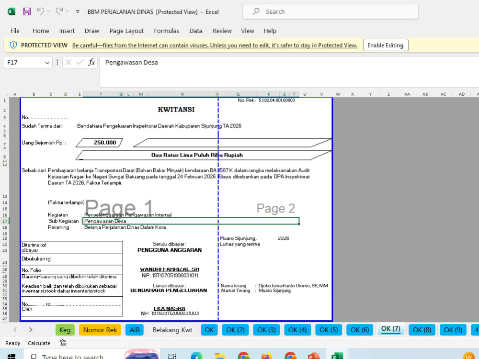Click the Excel logo icon in title bar
The width and height of the screenshot is (479, 359).
(11, 11)
